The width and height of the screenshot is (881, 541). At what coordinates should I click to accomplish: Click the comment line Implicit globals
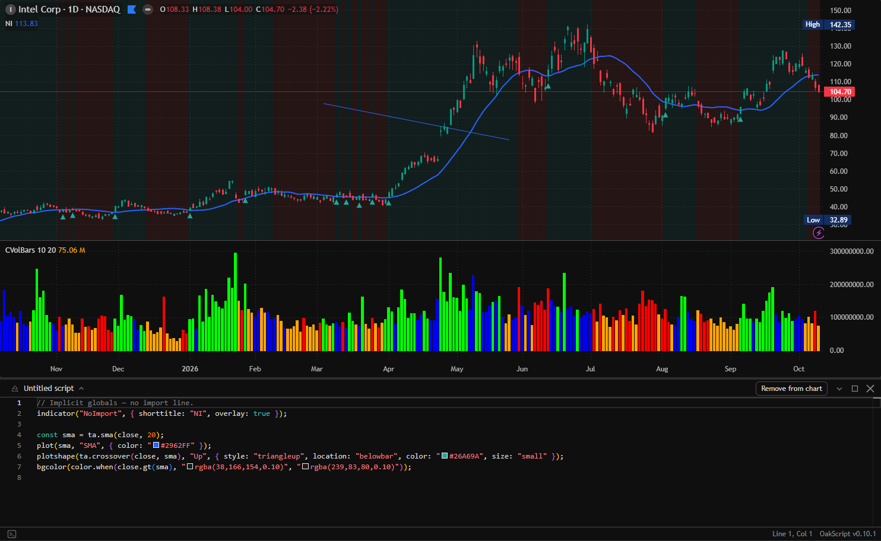pos(115,403)
